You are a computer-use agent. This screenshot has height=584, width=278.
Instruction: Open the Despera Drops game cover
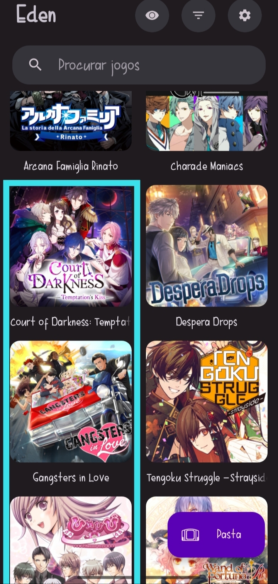[x=207, y=246]
